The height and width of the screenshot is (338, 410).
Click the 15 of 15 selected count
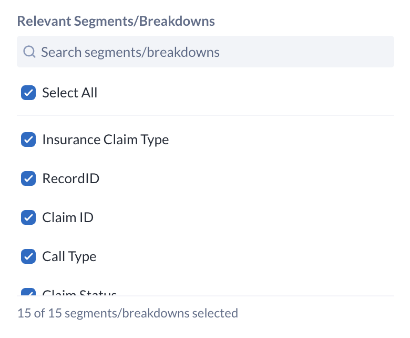(x=128, y=313)
